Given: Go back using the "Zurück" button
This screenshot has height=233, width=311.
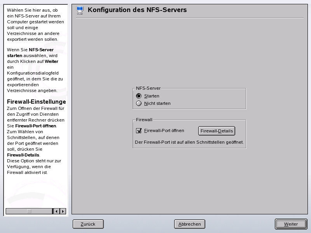Looking at the screenshot, I should click(88, 224).
